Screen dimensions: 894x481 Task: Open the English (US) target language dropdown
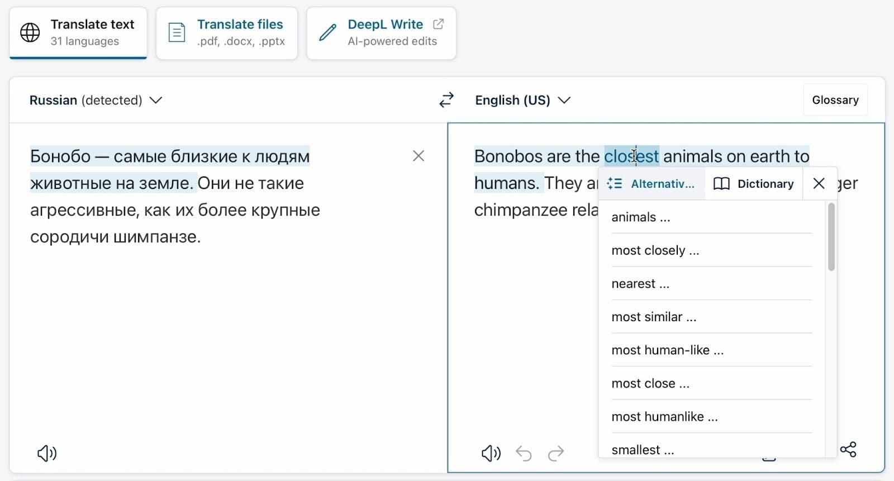tap(522, 100)
